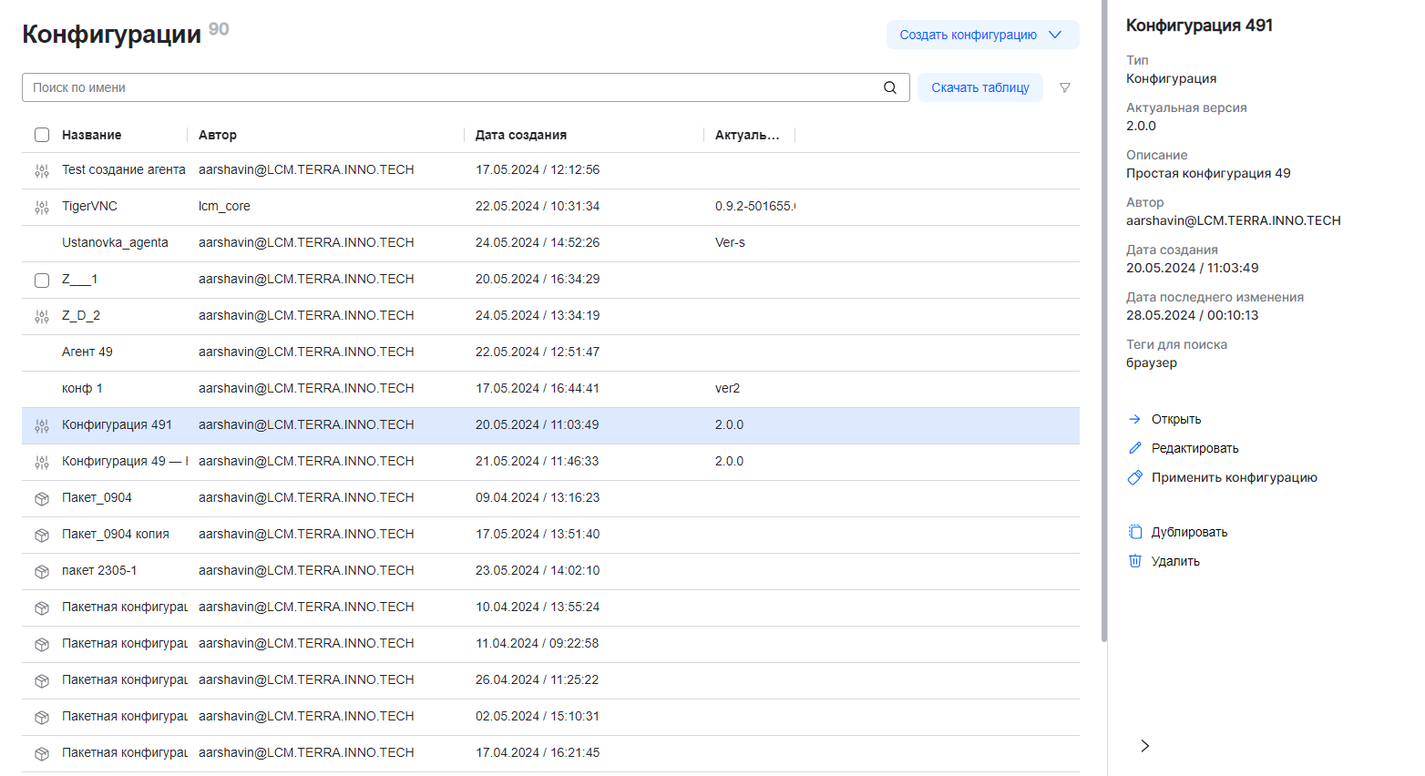Screen dimensions: 1425x776
Task: Toggle the select-all checkbox in header
Action: [x=42, y=135]
